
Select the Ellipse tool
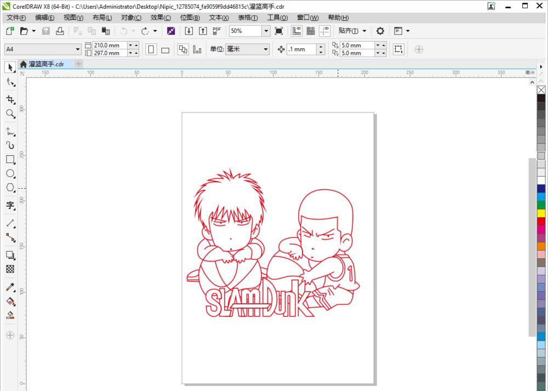pos(10,173)
